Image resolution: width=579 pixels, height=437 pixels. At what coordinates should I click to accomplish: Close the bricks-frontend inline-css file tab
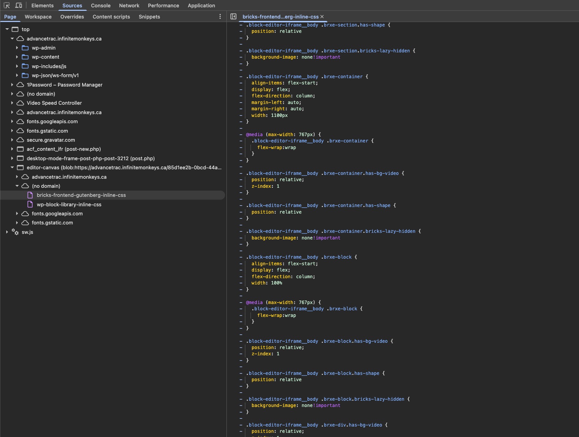pyautogui.click(x=322, y=16)
